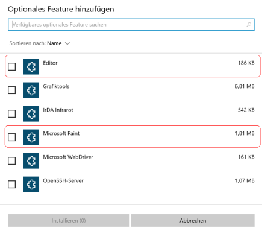Click the 1,81 MB size value
This screenshot has height=231, width=262.
(x=245, y=133)
